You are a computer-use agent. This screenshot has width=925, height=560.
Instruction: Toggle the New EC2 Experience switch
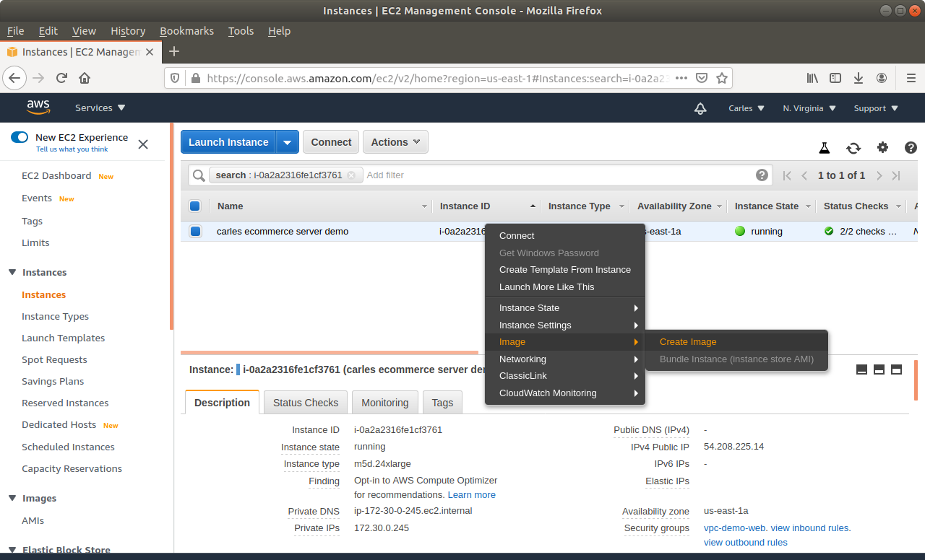tap(20, 137)
